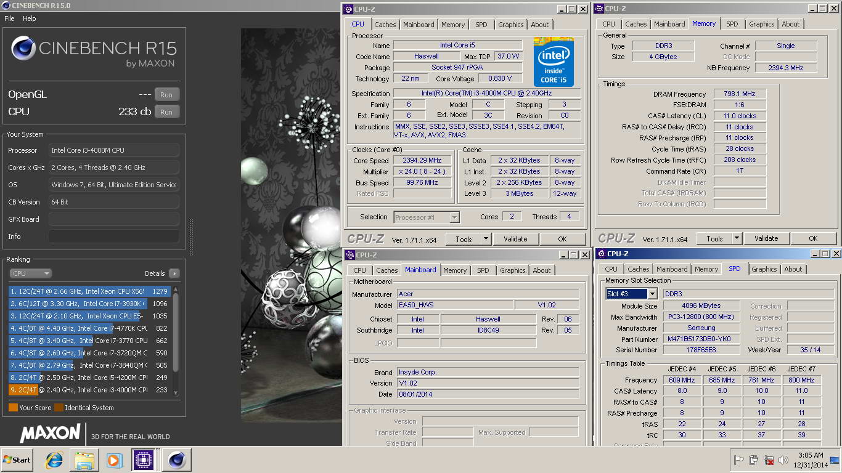The height and width of the screenshot is (473, 842).
Task: Click the network tray icon with red X
Action: pos(769,460)
